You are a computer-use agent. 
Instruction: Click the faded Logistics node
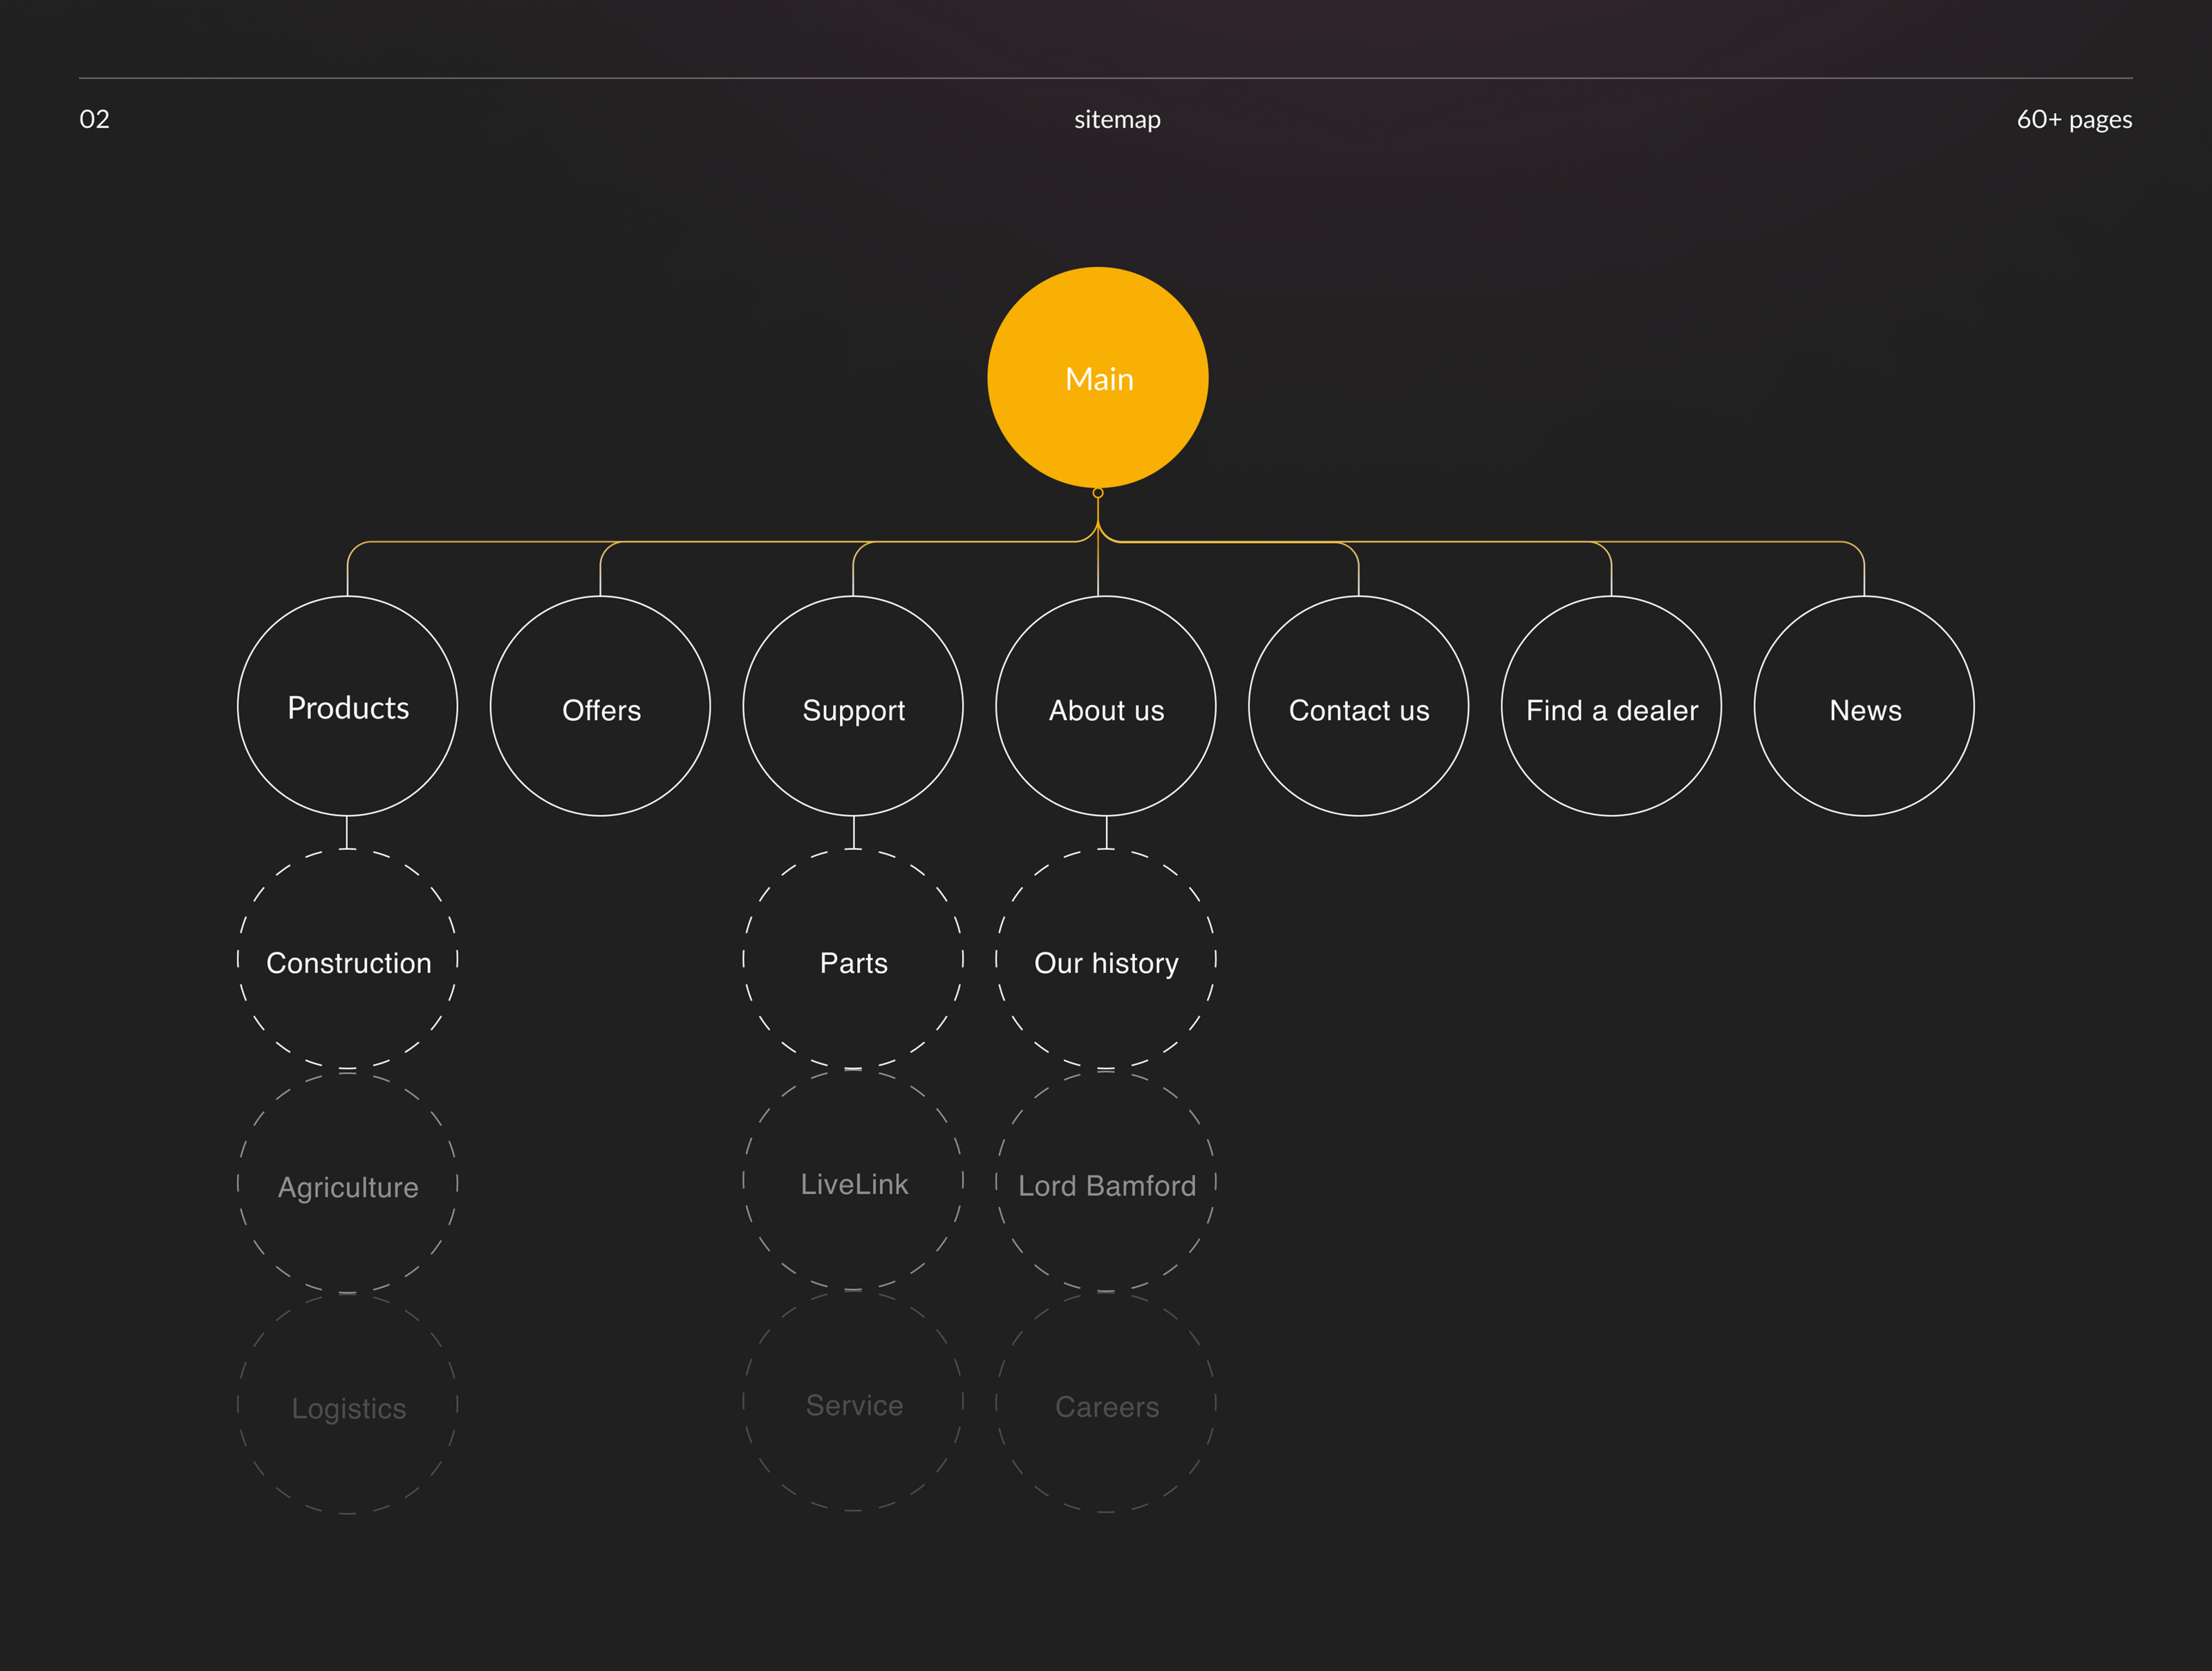pyautogui.click(x=347, y=1407)
